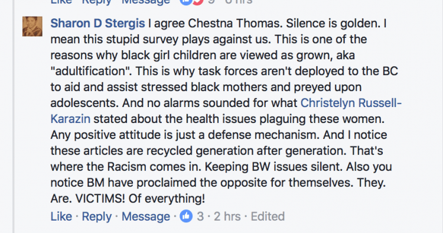The width and height of the screenshot is (443, 233).
Task: Message the author of Sharon's comment
Action: (146, 216)
